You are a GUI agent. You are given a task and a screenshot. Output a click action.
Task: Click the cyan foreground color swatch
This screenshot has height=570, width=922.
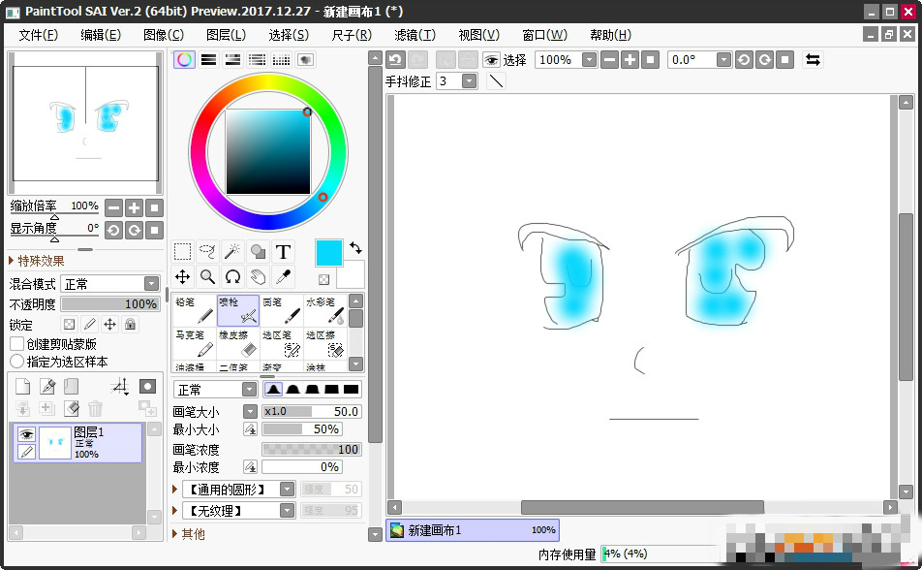coord(328,253)
